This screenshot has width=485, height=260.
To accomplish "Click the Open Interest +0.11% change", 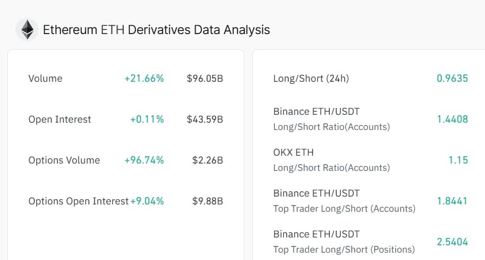I will 147,120.
